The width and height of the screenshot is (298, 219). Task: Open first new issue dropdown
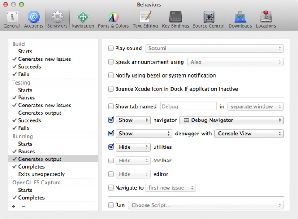171,188
